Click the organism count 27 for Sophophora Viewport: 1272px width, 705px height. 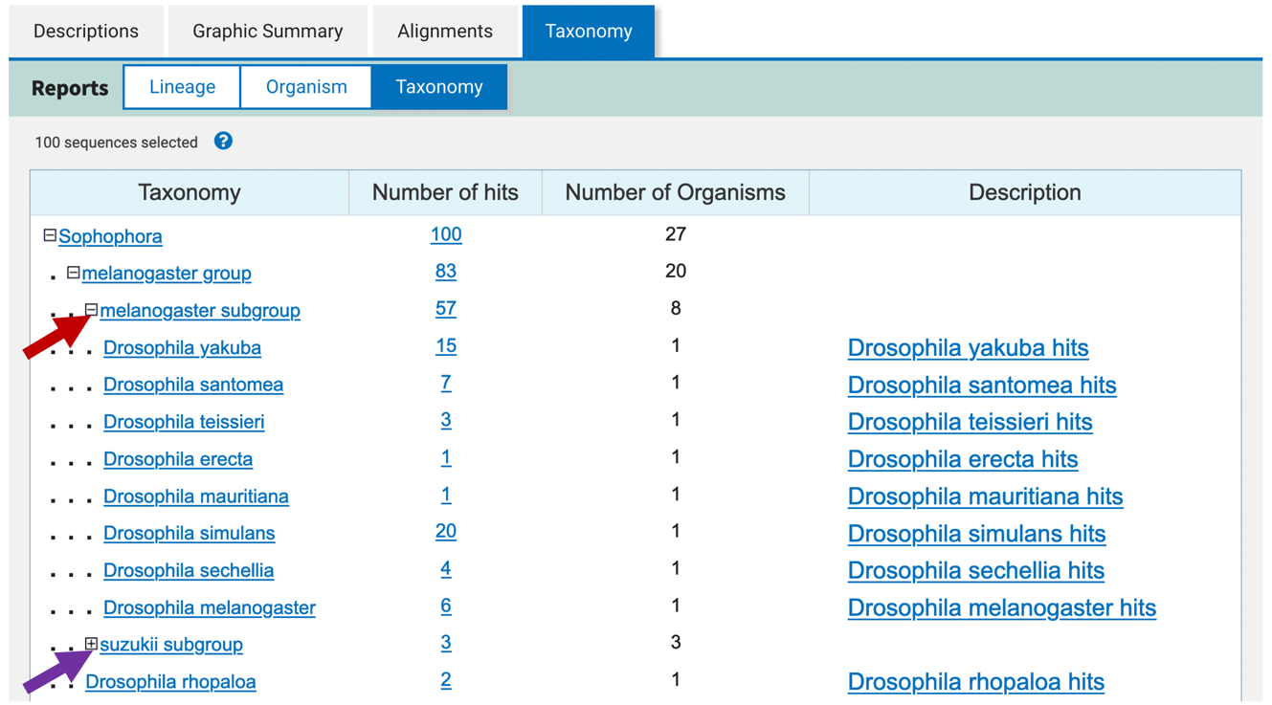point(676,234)
